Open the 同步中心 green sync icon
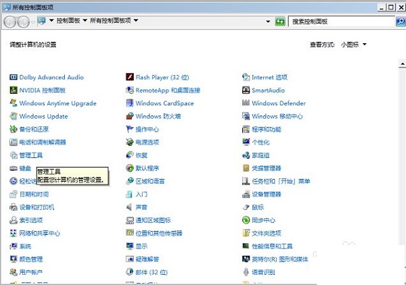The image size is (406, 285). click(246, 220)
